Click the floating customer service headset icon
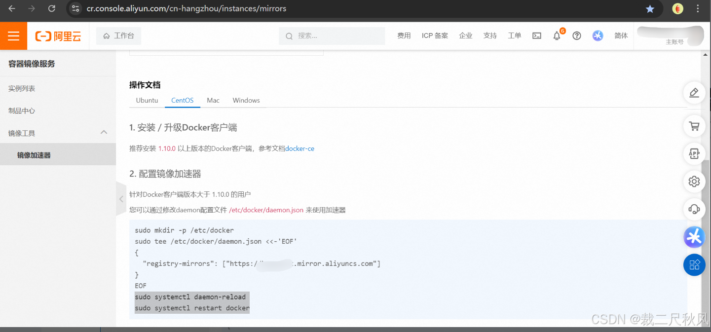 [694, 209]
